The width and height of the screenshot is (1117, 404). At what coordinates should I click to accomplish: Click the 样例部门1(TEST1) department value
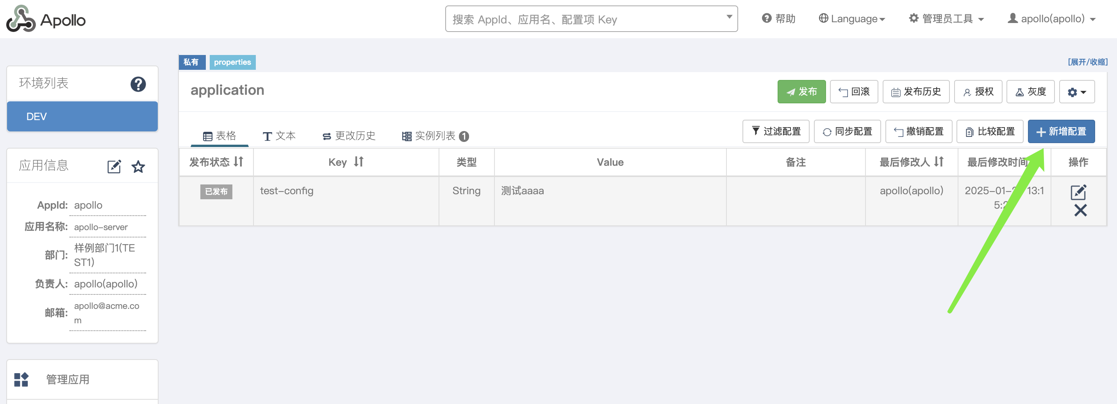(105, 255)
